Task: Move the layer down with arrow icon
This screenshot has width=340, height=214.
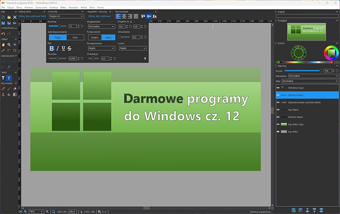Action: point(315,210)
